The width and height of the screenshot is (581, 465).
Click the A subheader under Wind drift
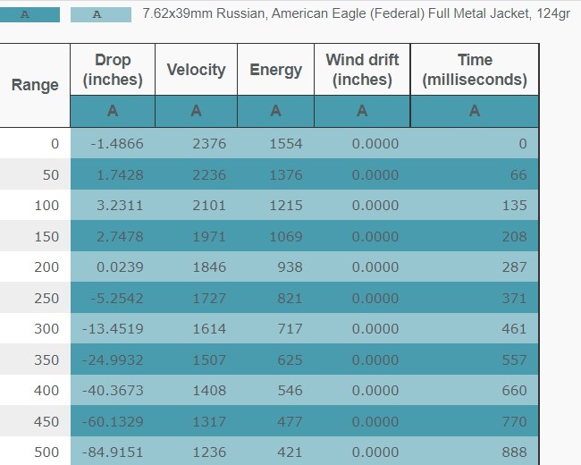point(362,111)
